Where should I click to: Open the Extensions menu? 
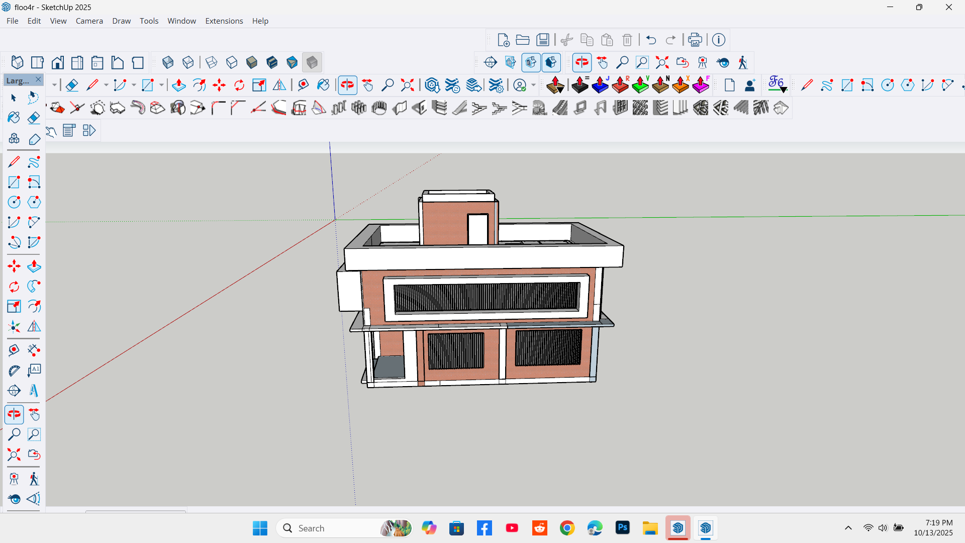pyautogui.click(x=224, y=21)
